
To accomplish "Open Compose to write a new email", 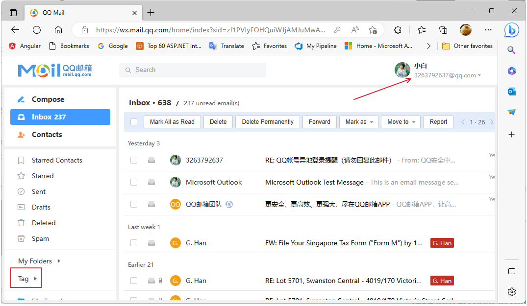I will [48, 99].
